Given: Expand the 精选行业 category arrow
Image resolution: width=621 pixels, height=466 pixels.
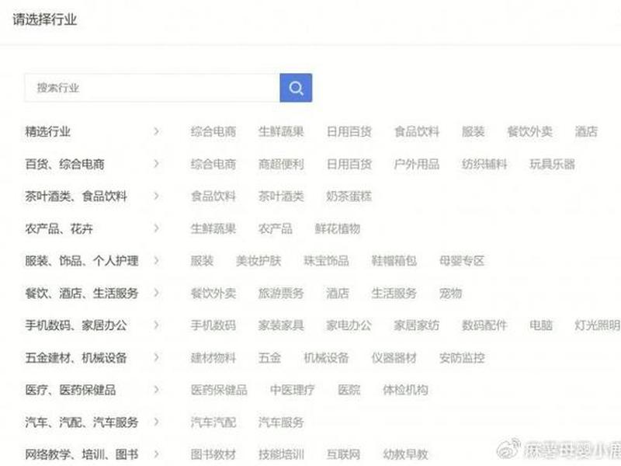Looking at the screenshot, I should tap(157, 131).
